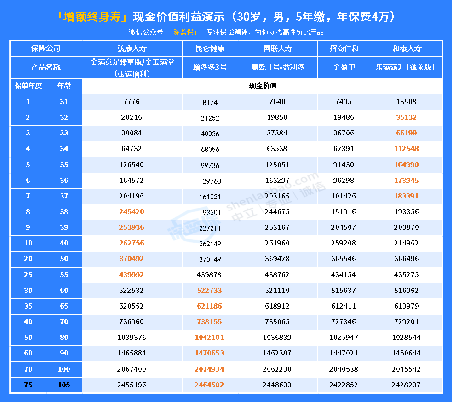
Task: Select cell value 2428237
Action: click(x=406, y=385)
